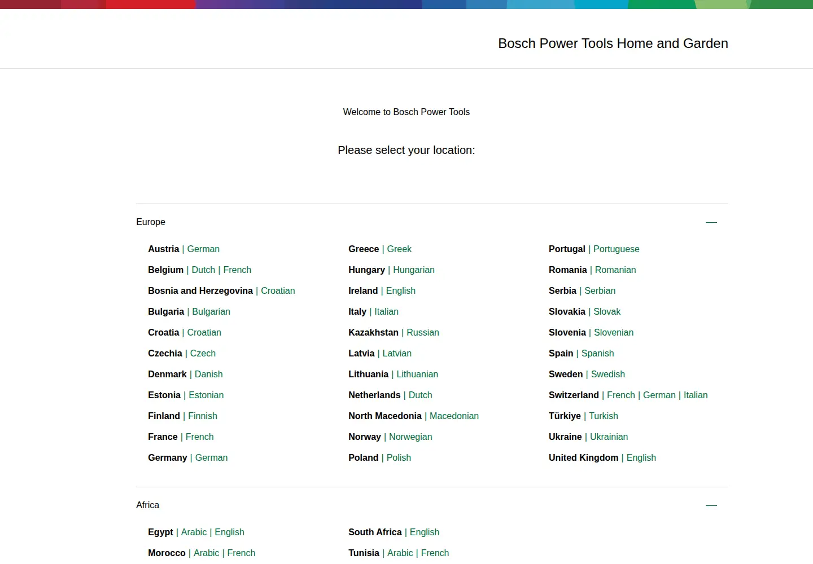Select English for Ireland
This screenshot has width=813, height=564.
(x=401, y=291)
